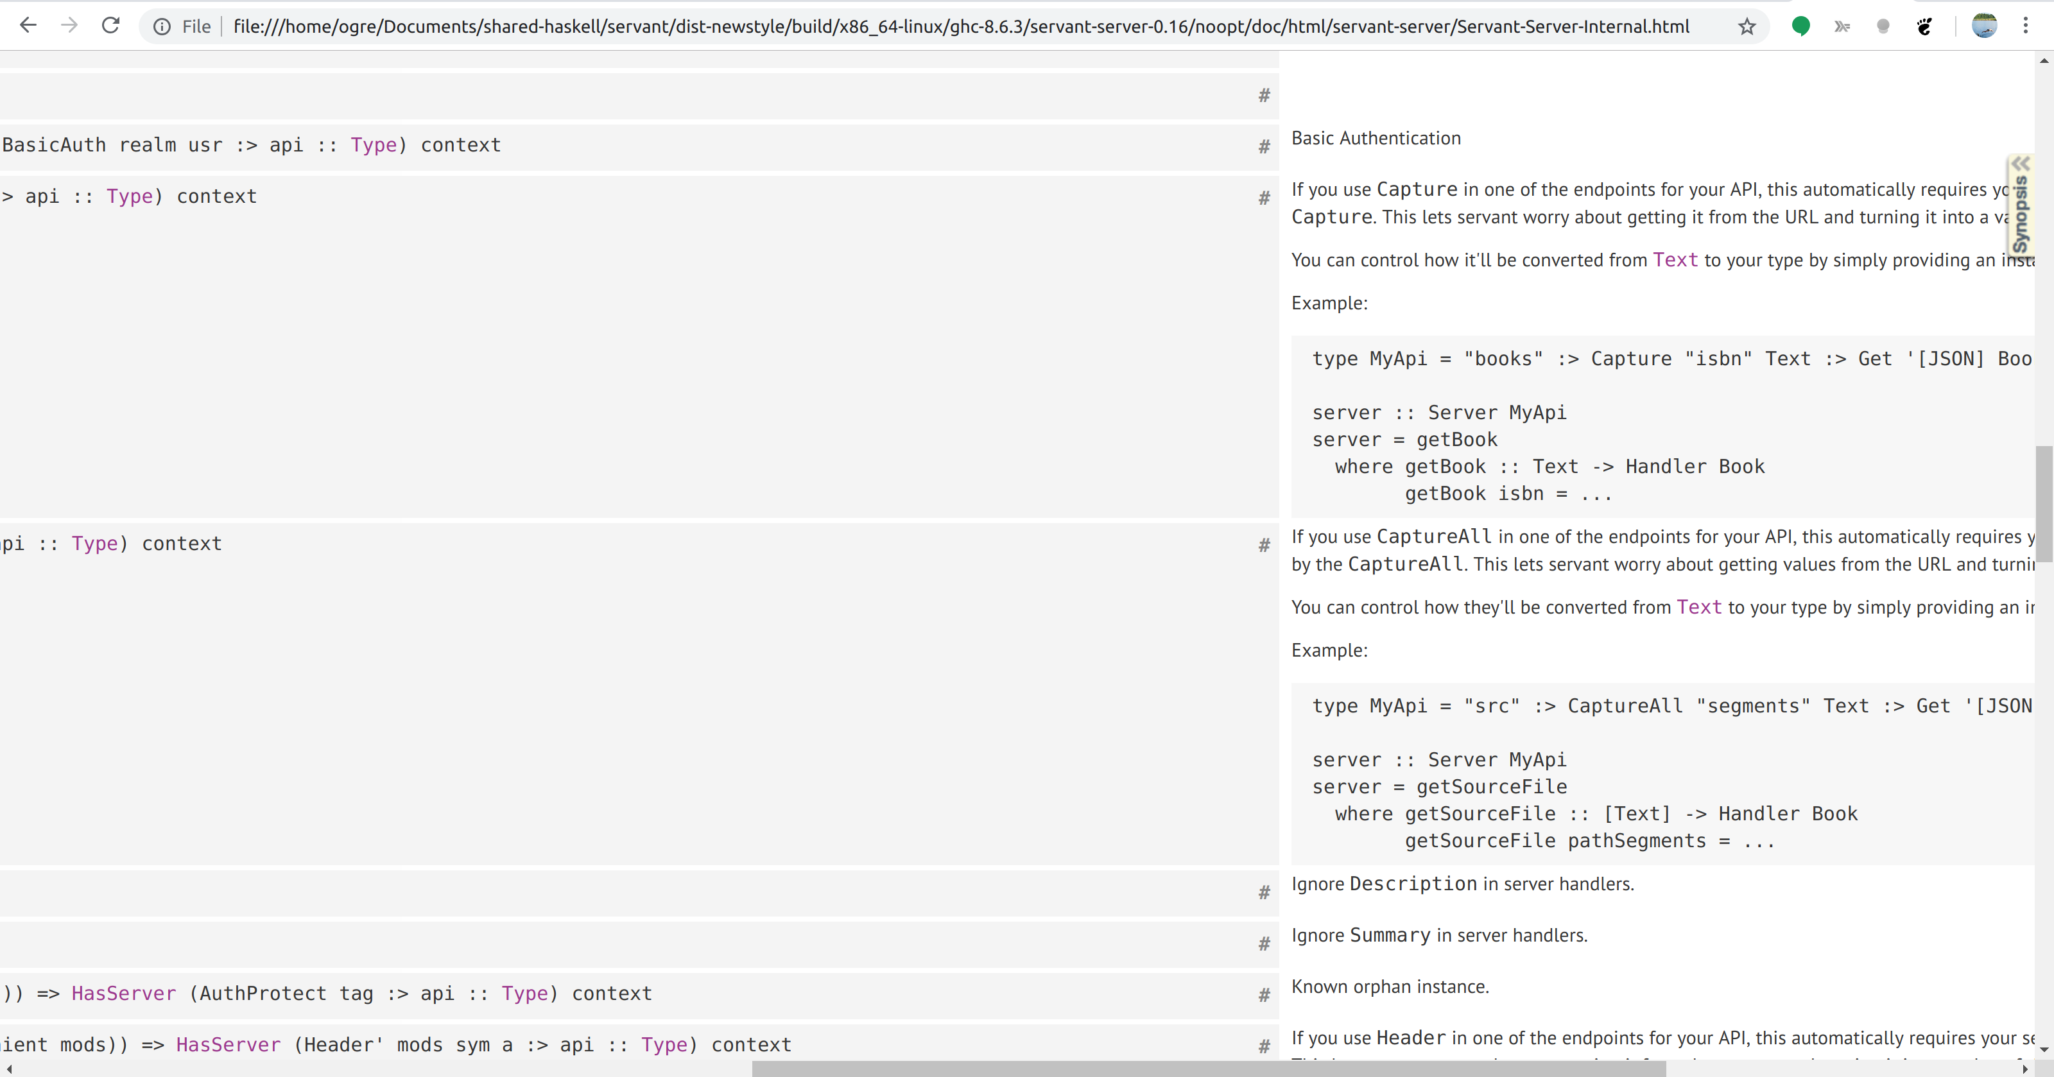
Task: Bookmark this page with the star icon
Action: point(1746,26)
